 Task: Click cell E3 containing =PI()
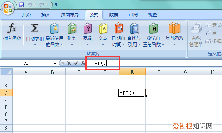pos(132,93)
